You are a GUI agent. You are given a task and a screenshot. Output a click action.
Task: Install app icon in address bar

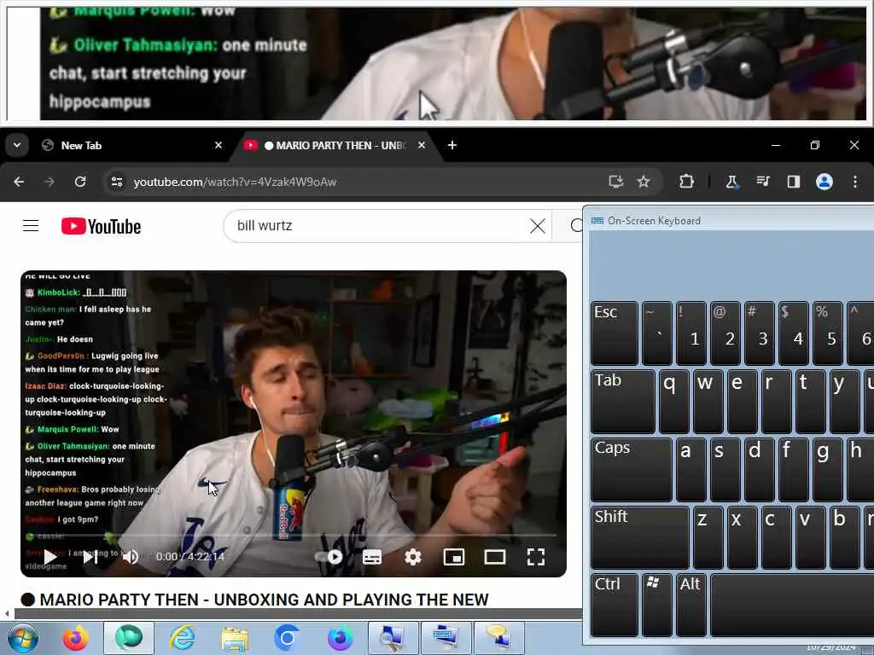pyautogui.click(x=615, y=182)
